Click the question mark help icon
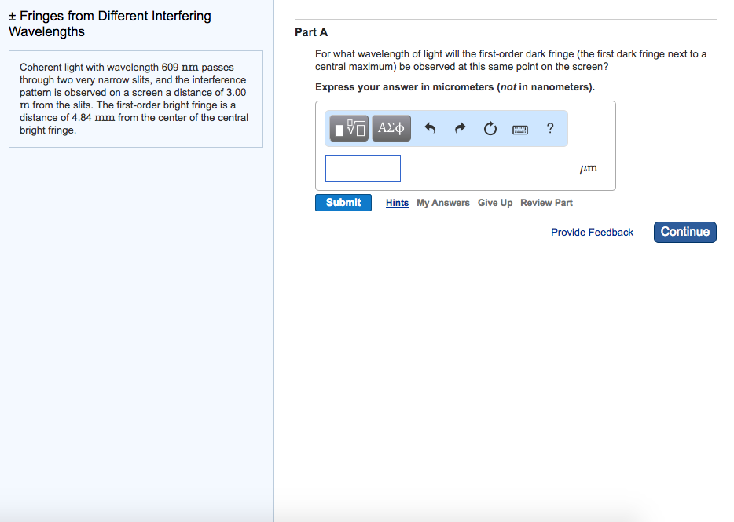 tap(550, 129)
